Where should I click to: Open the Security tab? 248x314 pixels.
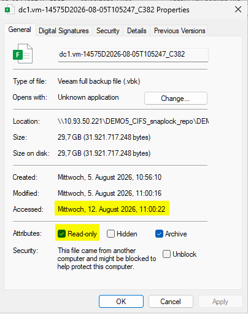[108, 31]
